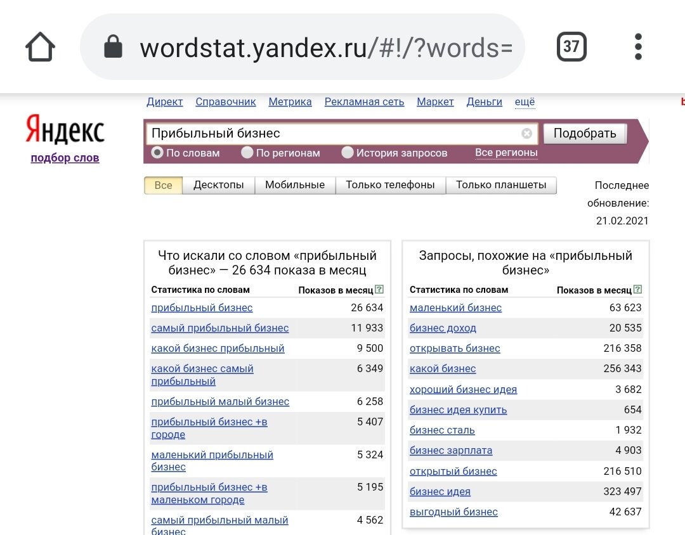Open similar query 'какой бизнес'
The width and height of the screenshot is (685, 535).
[443, 368]
